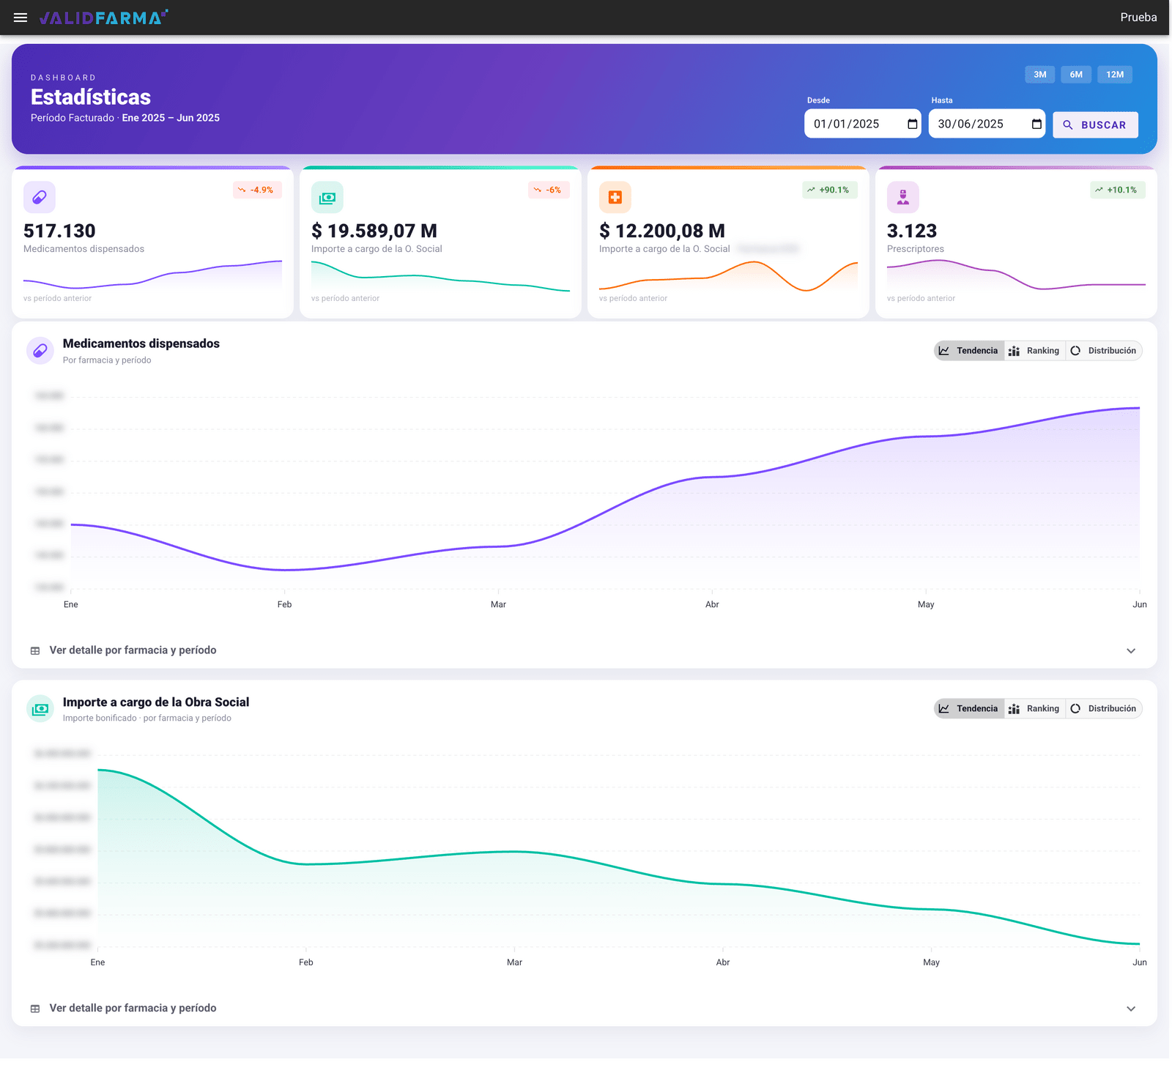Screen dimensions: 1172x1073
Task: Click the orange medical cross card icon
Action: [615, 197]
